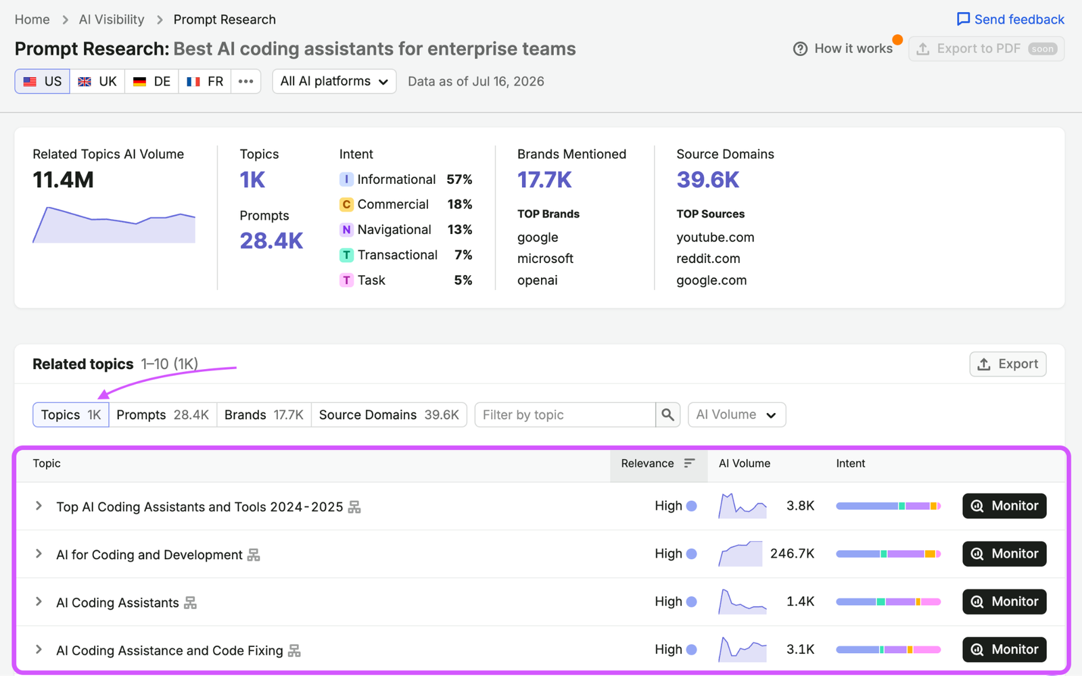Click hierarchy icon next to AI for Coding and Development

point(254,555)
